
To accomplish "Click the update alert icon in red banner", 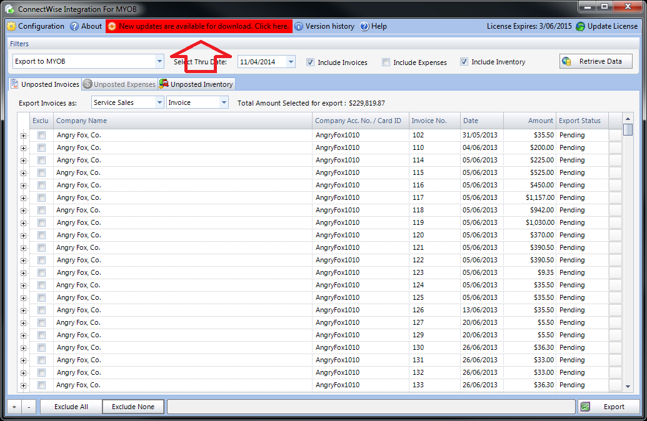I will [112, 26].
